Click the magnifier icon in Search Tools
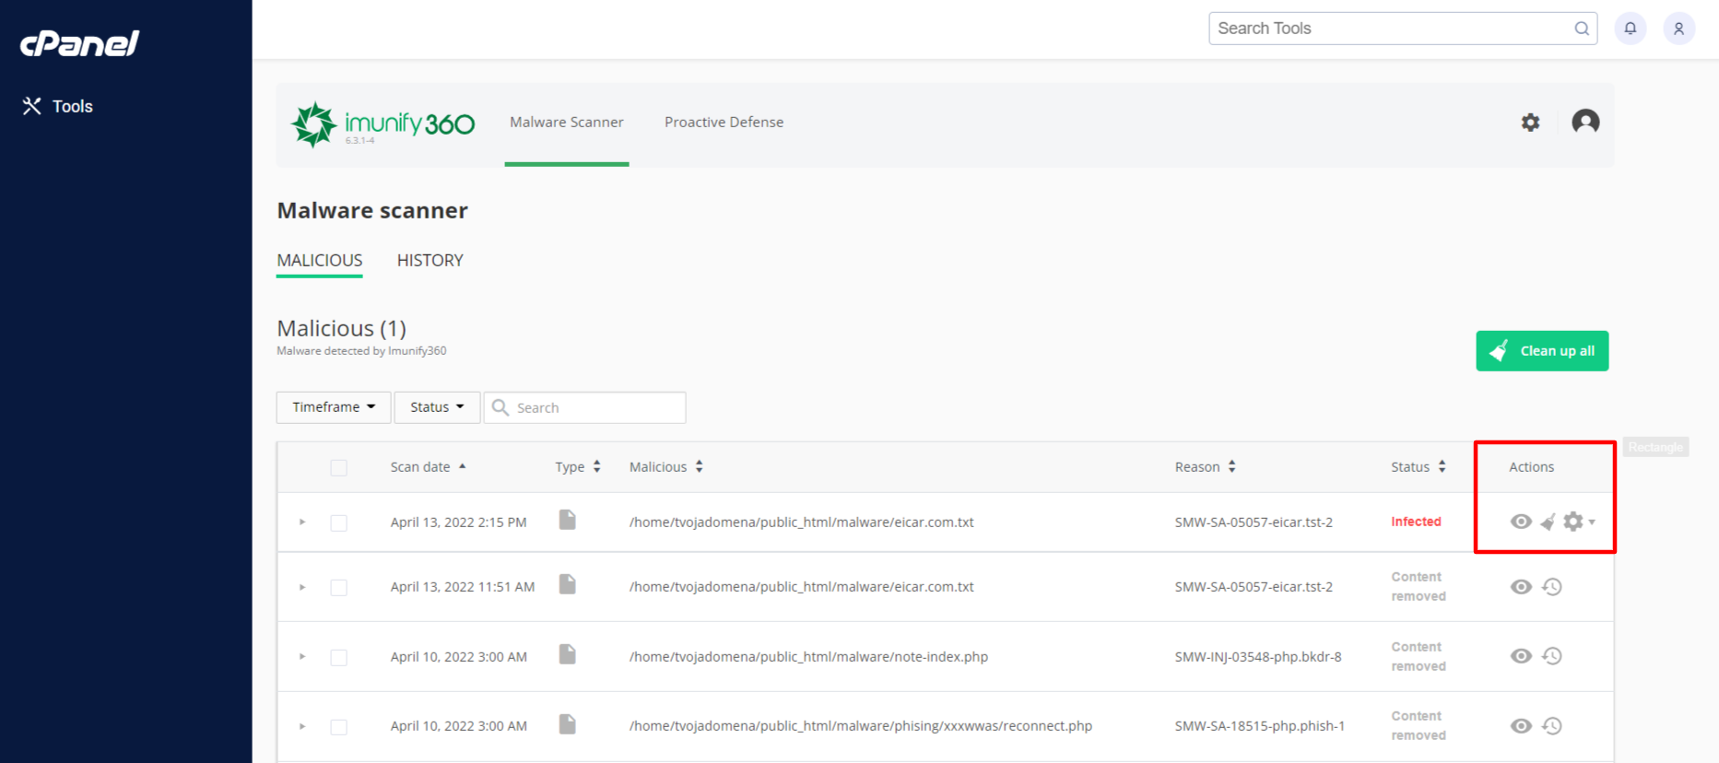1719x763 pixels. tap(1582, 29)
